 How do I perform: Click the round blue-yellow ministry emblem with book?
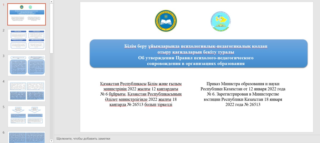click(166, 21)
